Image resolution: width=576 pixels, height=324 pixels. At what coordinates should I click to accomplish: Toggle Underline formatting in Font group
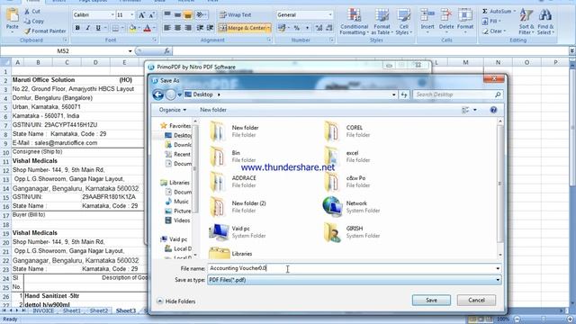(98, 28)
